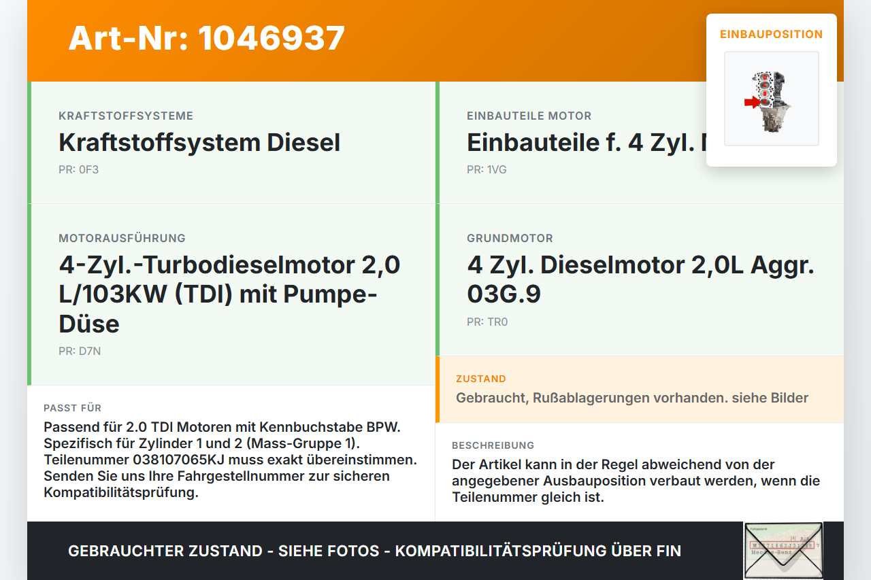Click the 'ZUSTAND' label
Screen dimensions: 871x580
click(481, 379)
